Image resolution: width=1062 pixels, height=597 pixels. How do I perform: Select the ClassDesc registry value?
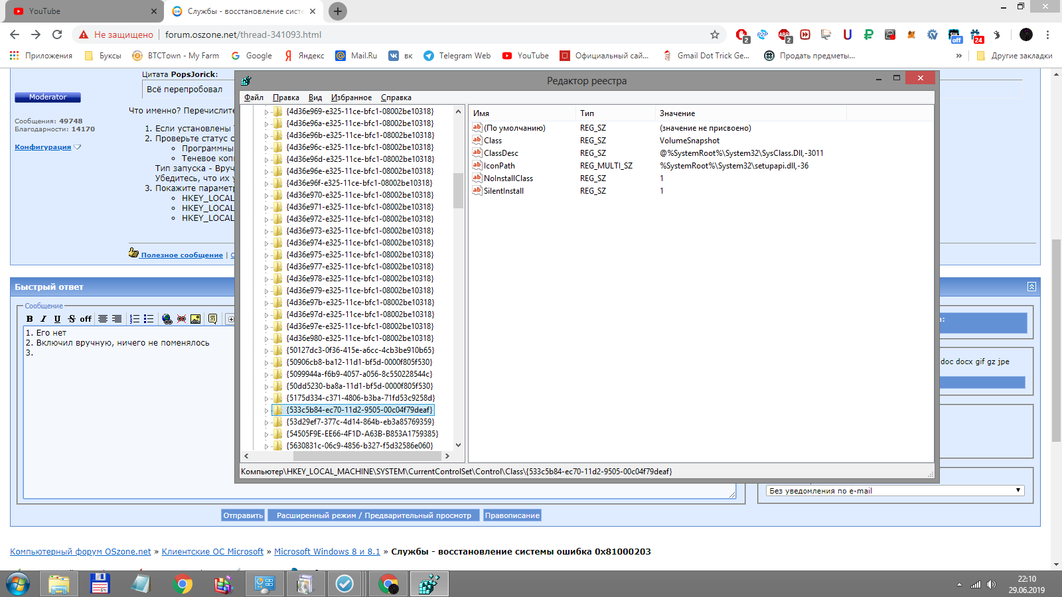pyautogui.click(x=500, y=153)
